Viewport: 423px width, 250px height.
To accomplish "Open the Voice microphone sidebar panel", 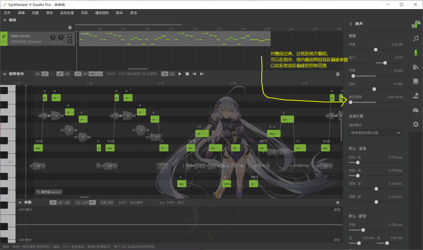I will coord(416,52).
